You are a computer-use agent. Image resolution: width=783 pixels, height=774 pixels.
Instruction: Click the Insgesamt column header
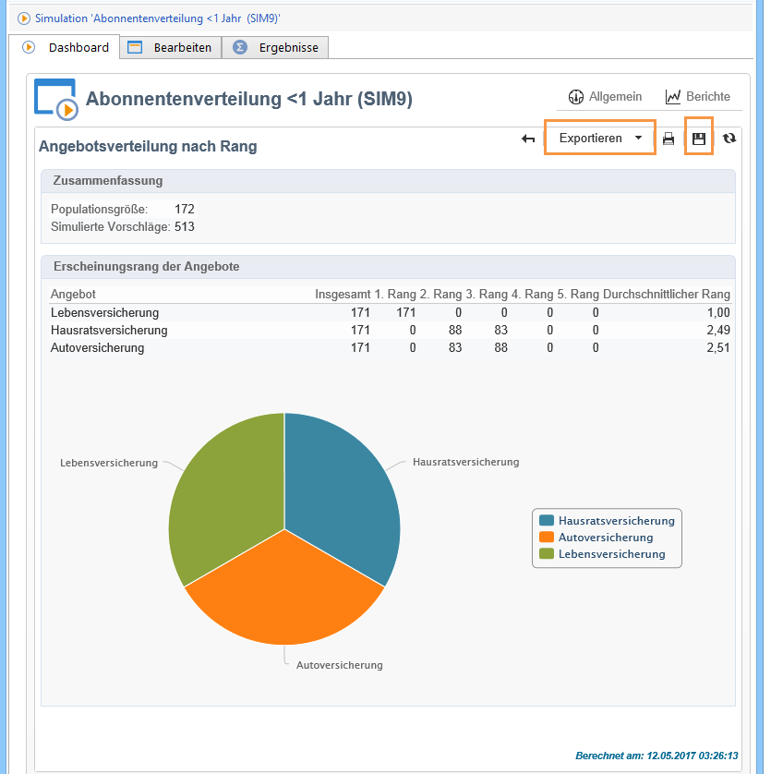(x=343, y=294)
